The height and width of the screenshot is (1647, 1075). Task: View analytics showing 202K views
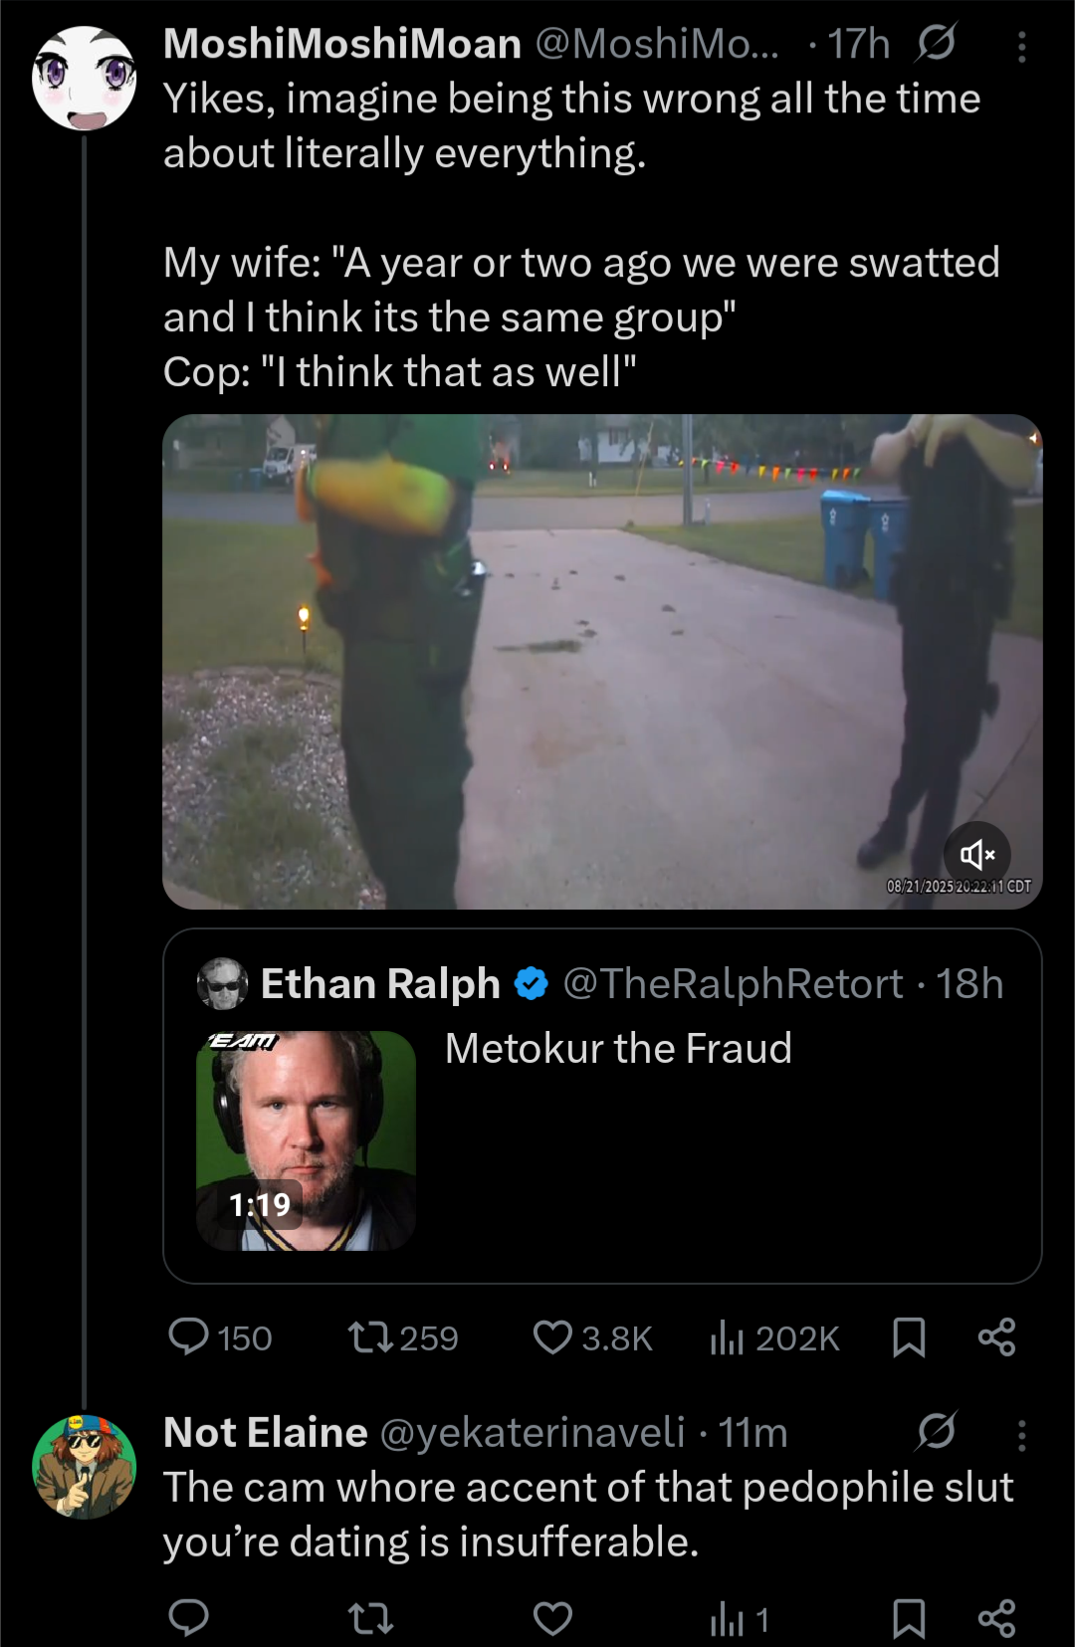pyautogui.click(x=728, y=1338)
